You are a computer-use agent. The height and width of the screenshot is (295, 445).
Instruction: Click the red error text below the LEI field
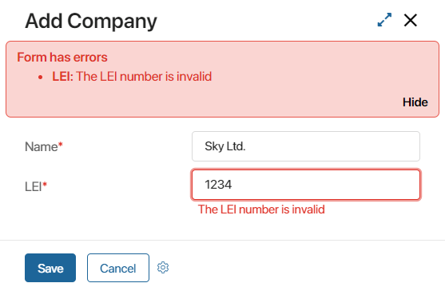pos(261,209)
